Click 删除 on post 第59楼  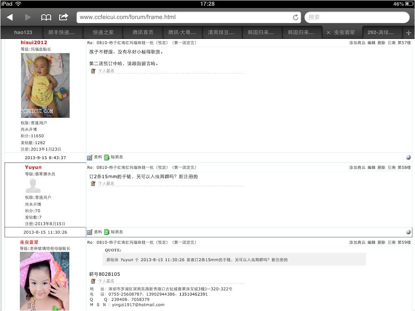[381, 243]
